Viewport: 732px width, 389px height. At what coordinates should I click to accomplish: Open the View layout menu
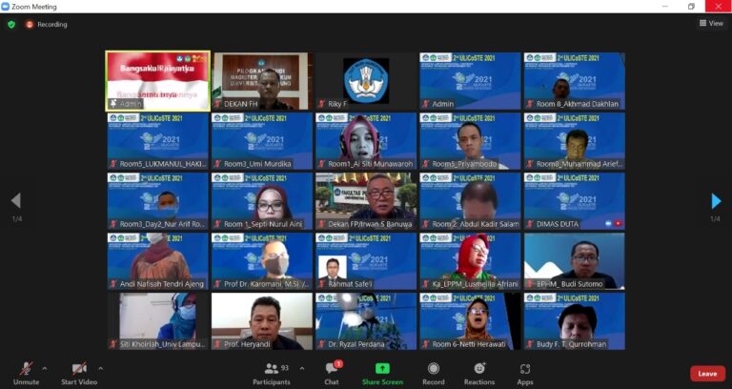[710, 24]
